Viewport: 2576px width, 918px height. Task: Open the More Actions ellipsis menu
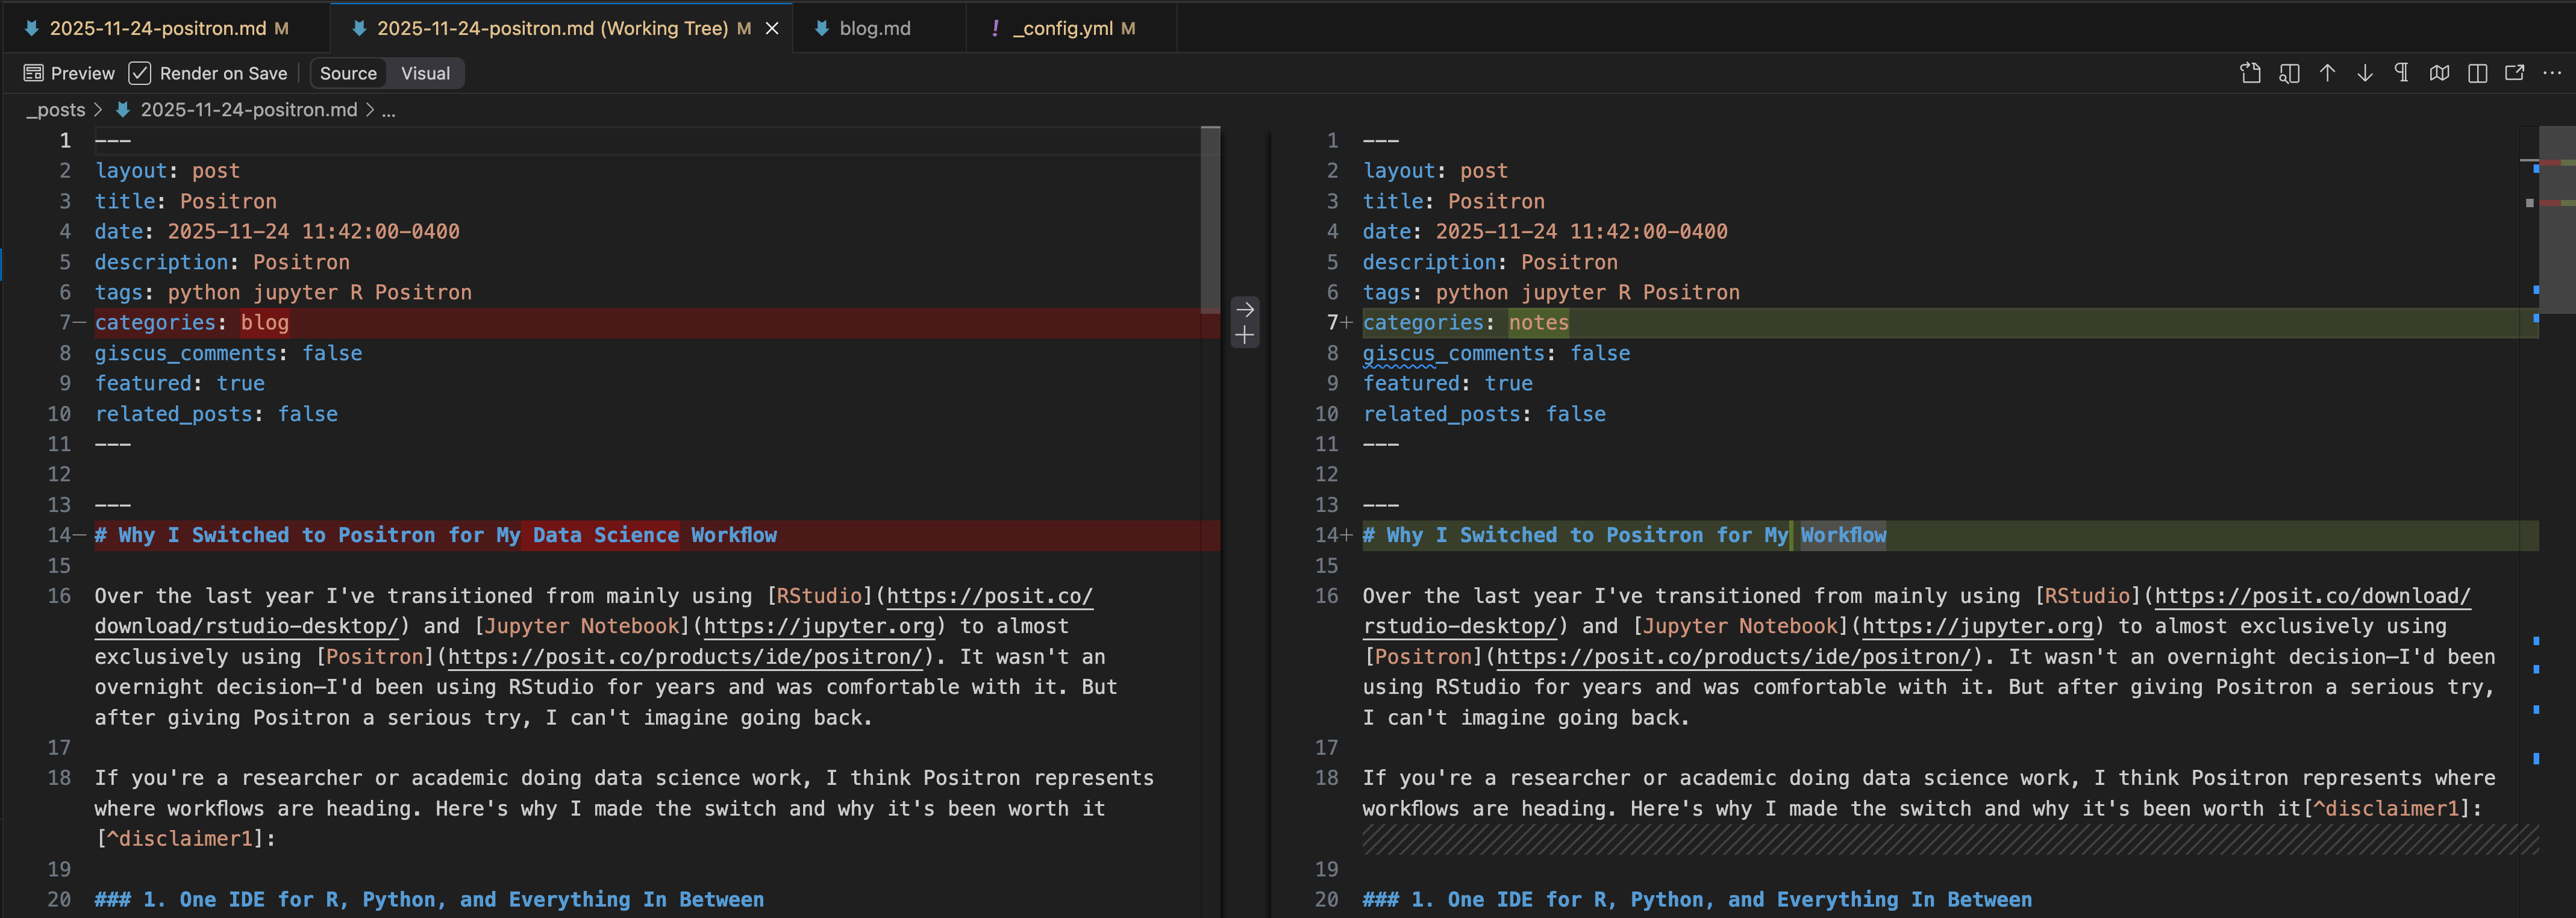(x=2553, y=73)
